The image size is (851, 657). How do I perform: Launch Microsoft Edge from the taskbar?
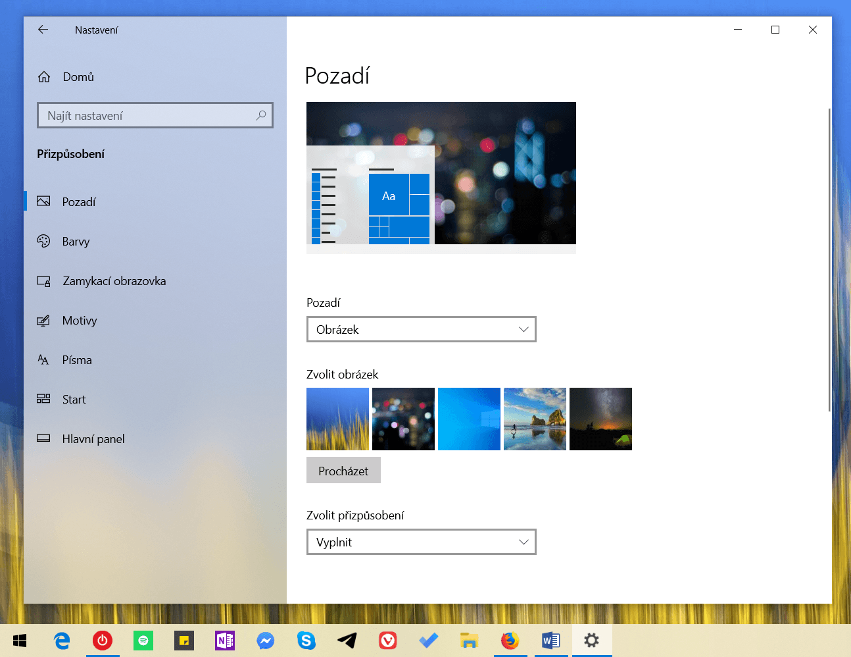tap(62, 641)
